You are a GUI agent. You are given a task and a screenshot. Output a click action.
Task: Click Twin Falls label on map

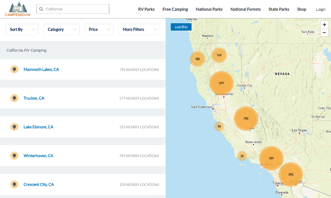click(x=308, y=32)
